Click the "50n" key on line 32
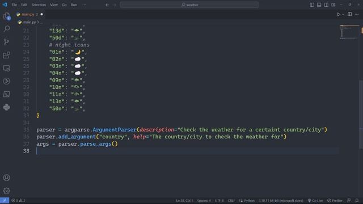The height and width of the screenshot is (204, 363). pos(57,108)
